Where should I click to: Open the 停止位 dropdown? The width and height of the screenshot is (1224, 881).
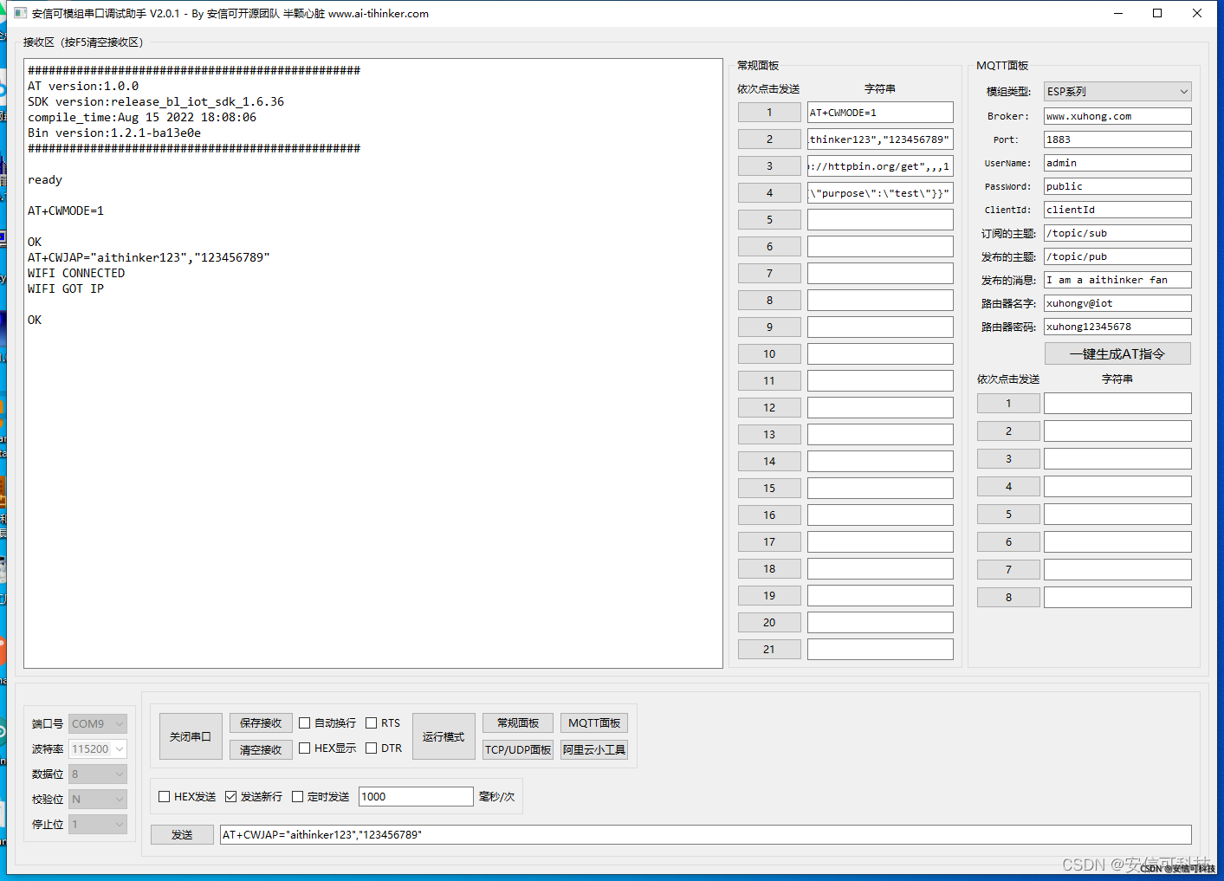tap(98, 824)
